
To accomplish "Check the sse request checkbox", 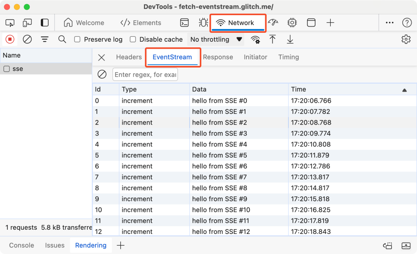I will pyautogui.click(x=7, y=69).
